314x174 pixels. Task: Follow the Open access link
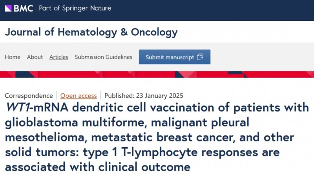point(78,95)
